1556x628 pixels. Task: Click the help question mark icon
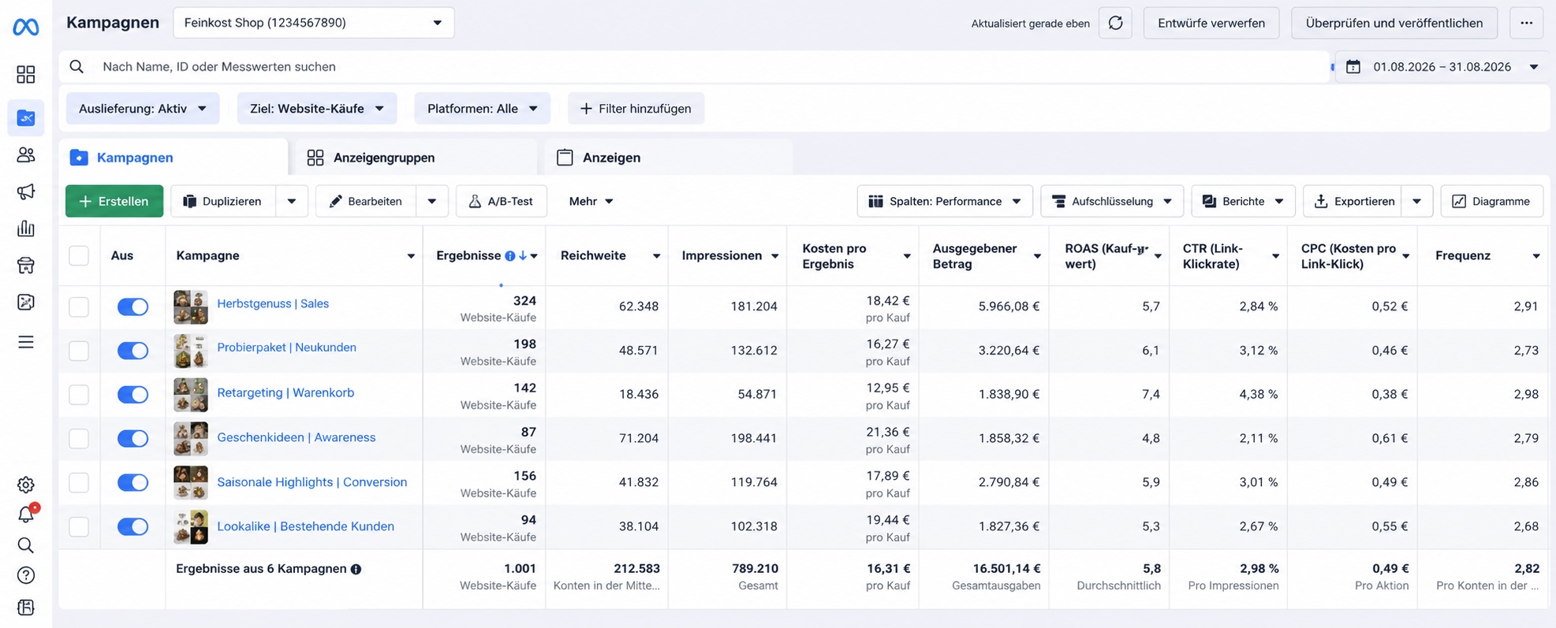[x=26, y=575]
